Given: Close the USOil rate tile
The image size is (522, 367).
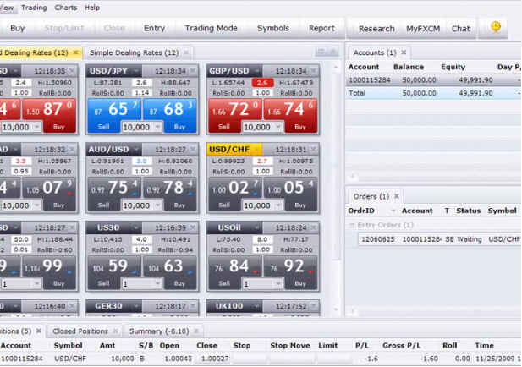Looking at the screenshot, I should [313, 227].
